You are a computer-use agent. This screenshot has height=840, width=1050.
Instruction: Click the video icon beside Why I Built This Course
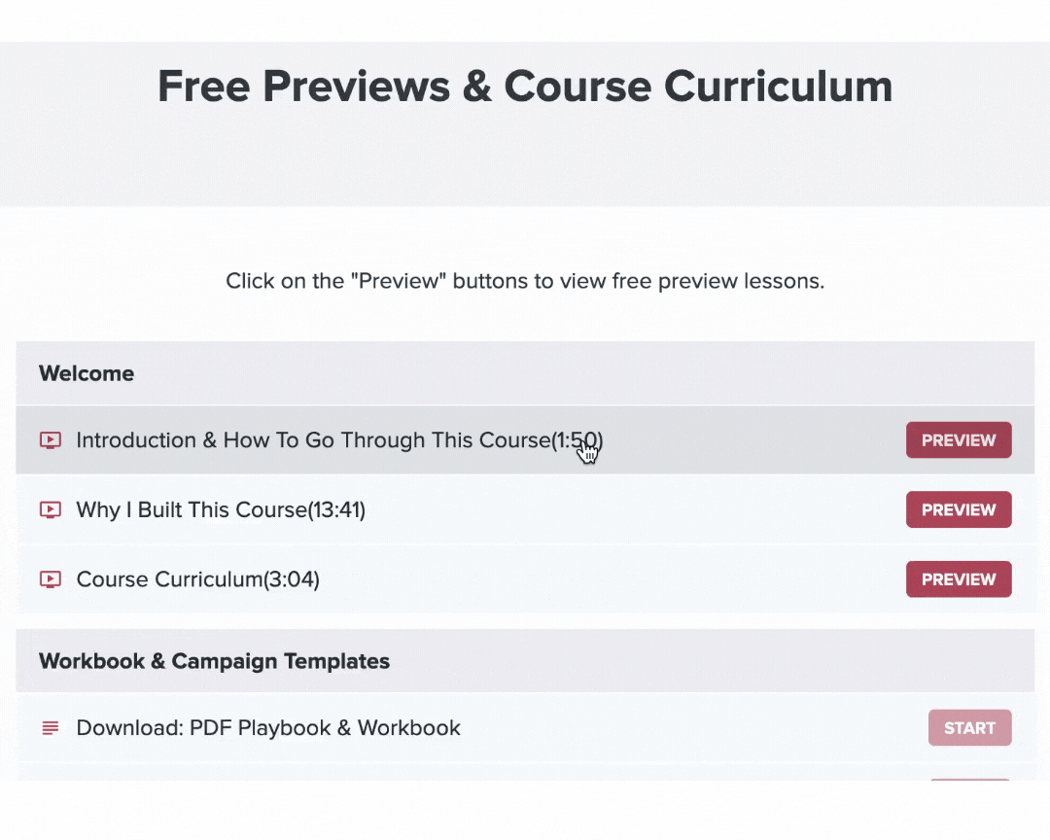(51, 509)
